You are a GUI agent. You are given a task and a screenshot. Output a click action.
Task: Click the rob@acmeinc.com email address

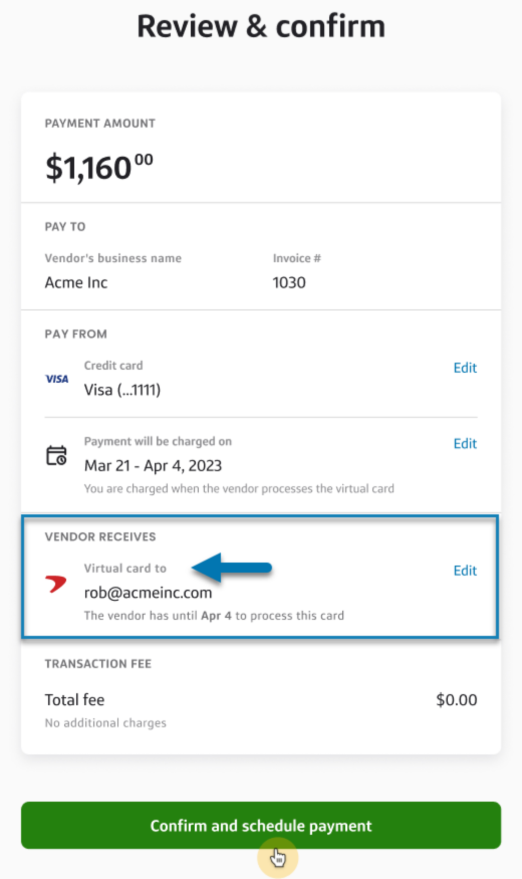pyautogui.click(x=148, y=593)
